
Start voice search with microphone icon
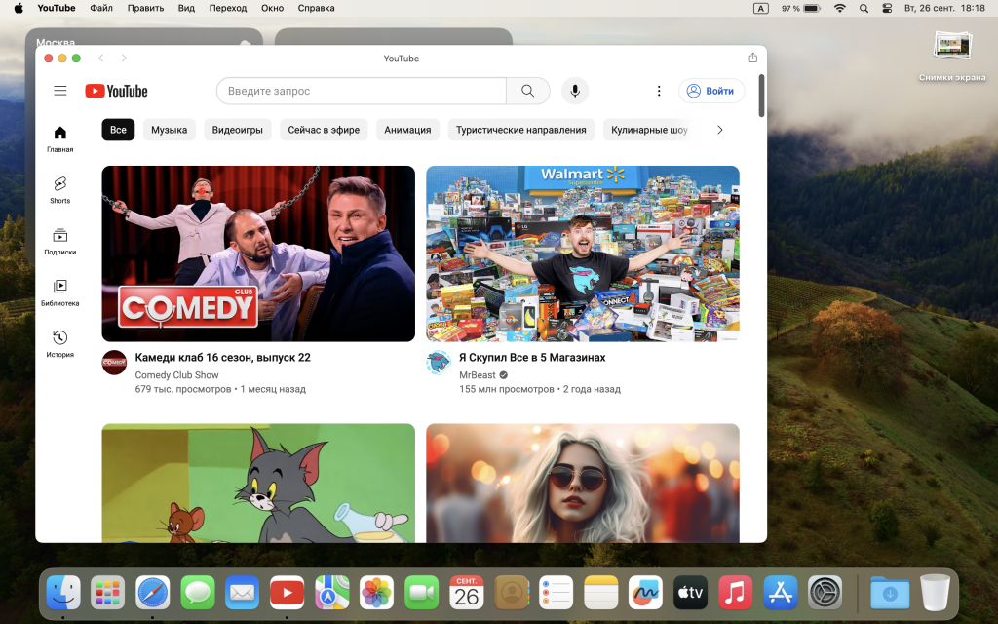click(575, 91)
